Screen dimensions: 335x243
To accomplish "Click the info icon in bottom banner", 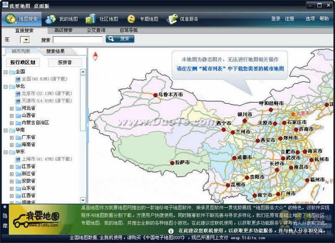I will pyautogui.click(x=171, y=231).
